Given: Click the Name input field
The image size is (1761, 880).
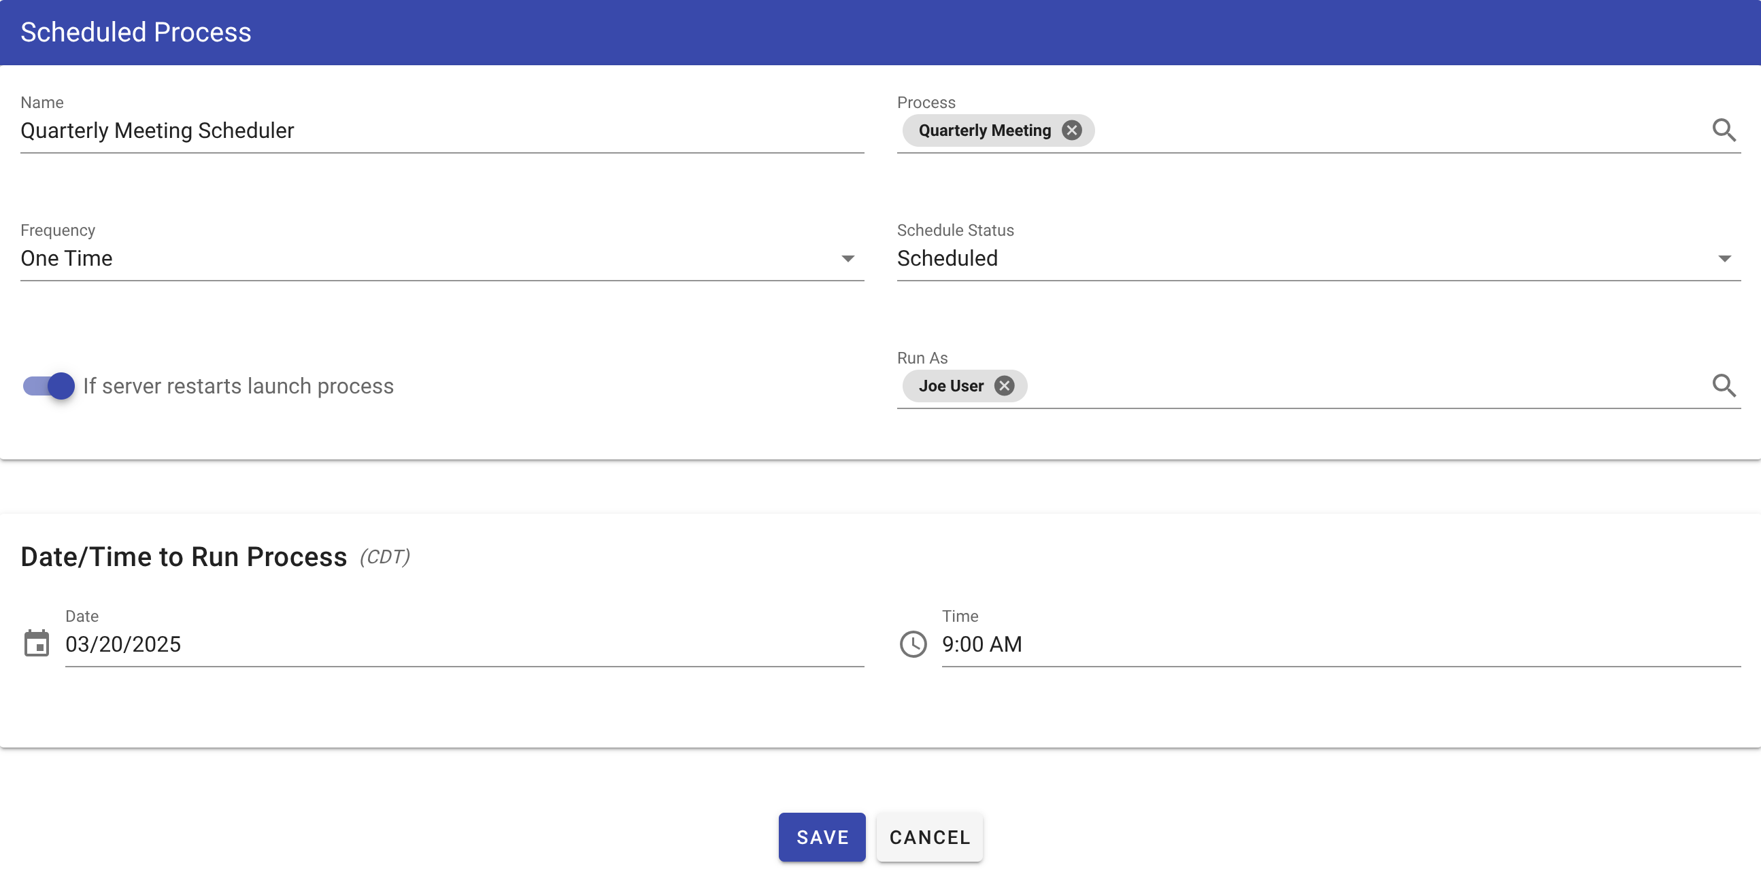Looking at the screenshot, I should click(441, 130).
